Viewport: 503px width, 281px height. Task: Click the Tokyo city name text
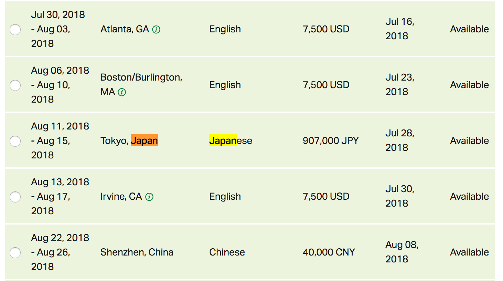tap(114, 140)
